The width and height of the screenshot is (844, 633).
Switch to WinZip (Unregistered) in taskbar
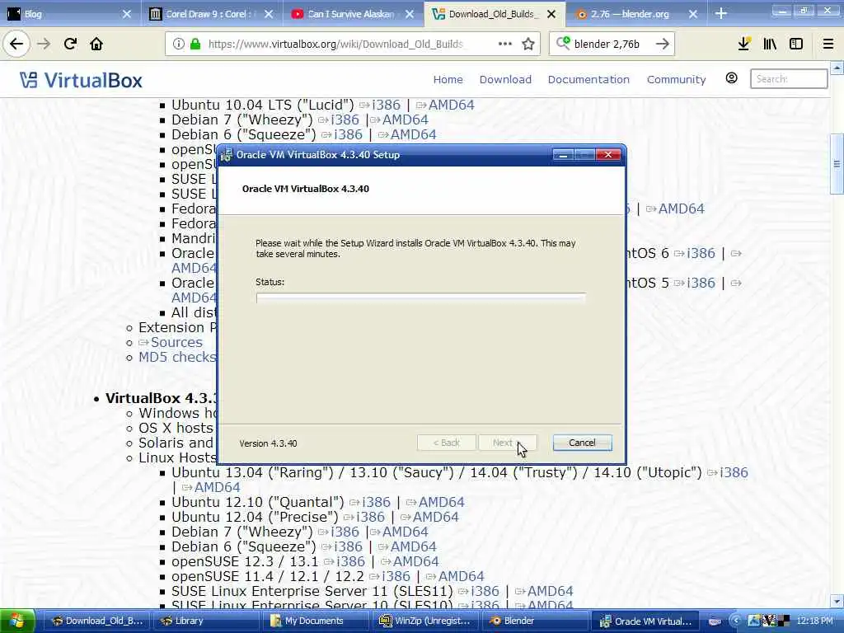(427, 621)
